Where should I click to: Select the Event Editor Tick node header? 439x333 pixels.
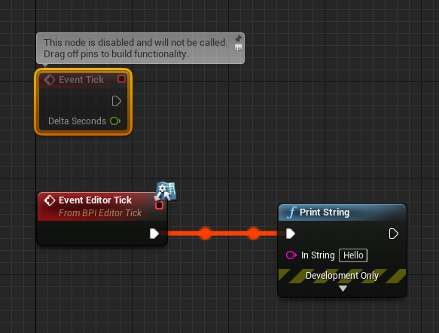(x=102, y=206)
